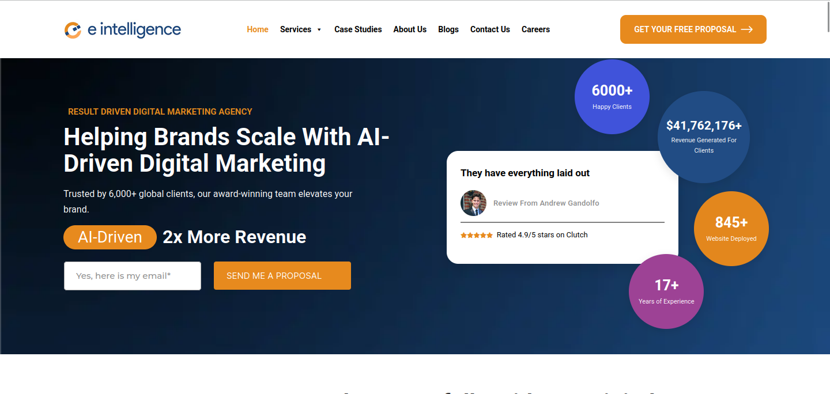Image resolution: width=830 pixels, height=394 pixels.
Task: Click the Get Your Free Proposal button
Action: (x=685, y=29)
